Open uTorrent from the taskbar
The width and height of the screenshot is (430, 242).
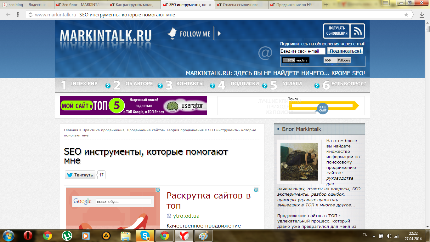[66, 235]
